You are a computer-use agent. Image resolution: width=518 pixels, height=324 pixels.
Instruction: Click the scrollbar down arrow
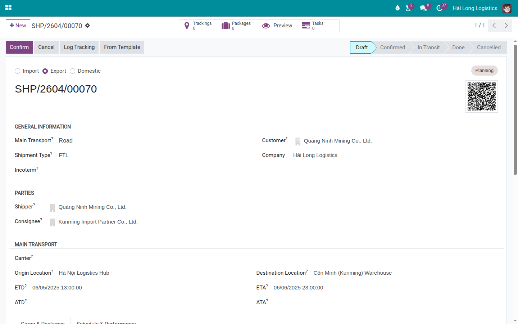(x=515, y=320)
